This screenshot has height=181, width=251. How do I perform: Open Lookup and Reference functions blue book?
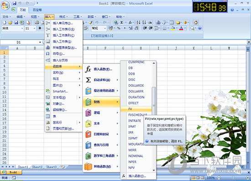point(88,145)
